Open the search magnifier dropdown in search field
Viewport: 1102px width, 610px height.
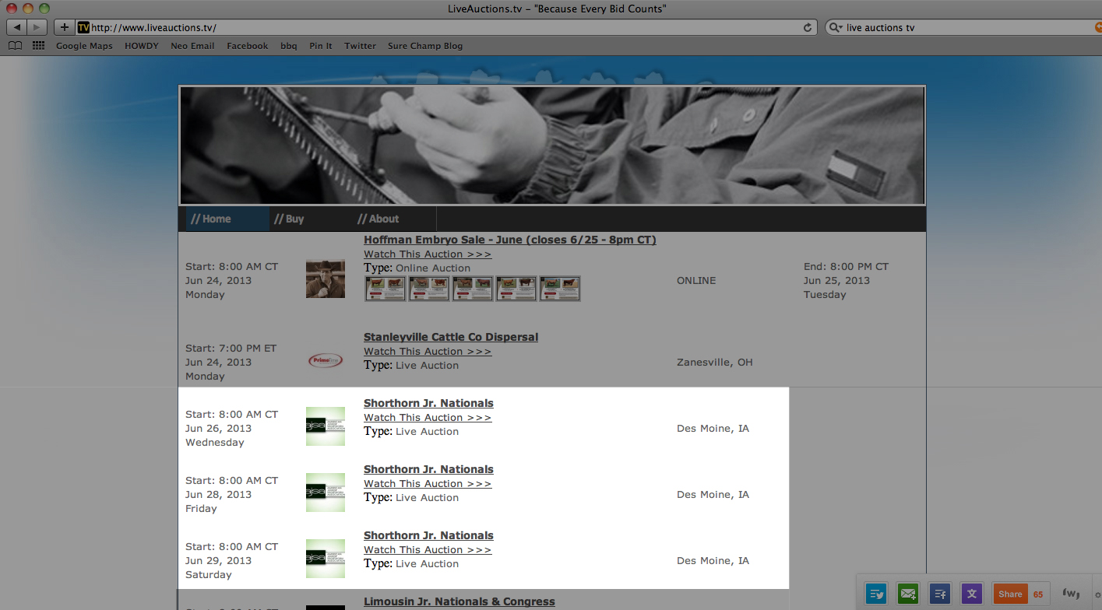pos(837,27)
